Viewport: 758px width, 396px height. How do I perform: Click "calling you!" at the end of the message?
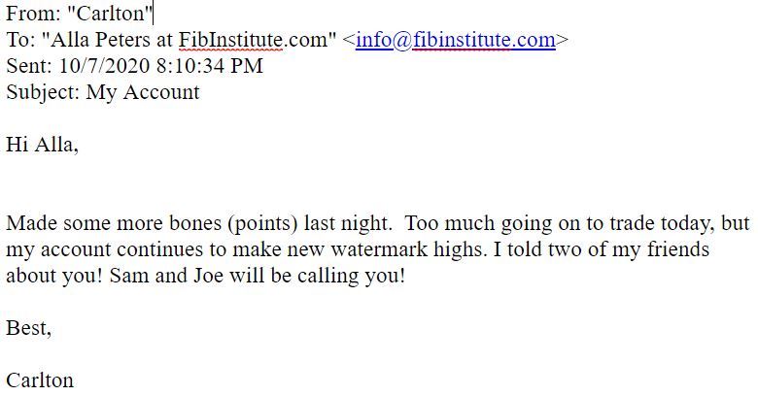point(351,276)
